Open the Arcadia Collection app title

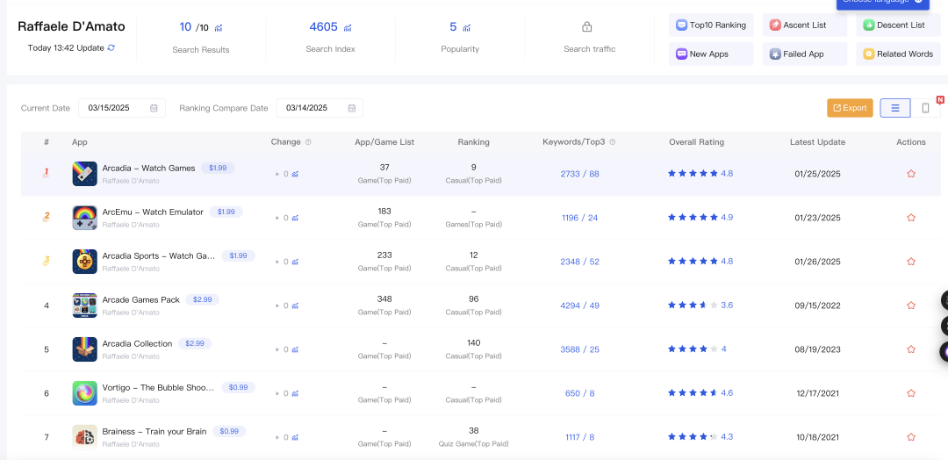[137, 344]
